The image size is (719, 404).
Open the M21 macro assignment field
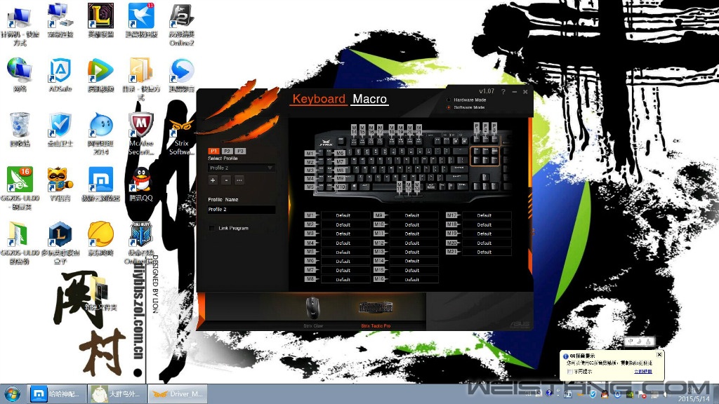pos(487,252)
